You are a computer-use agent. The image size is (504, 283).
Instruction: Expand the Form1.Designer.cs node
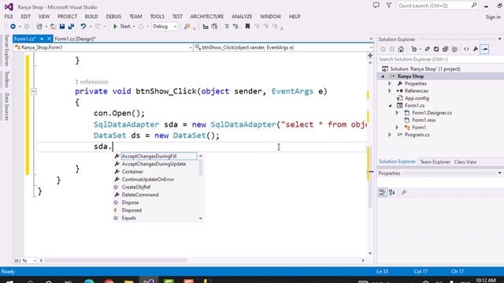click(397, 113)
